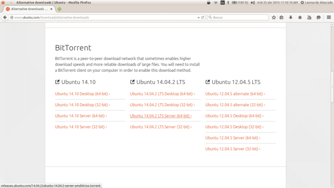This screenshot has width=334, height=188.
Task: Bookmark this page with the star icon
Action: click(274, 17)
